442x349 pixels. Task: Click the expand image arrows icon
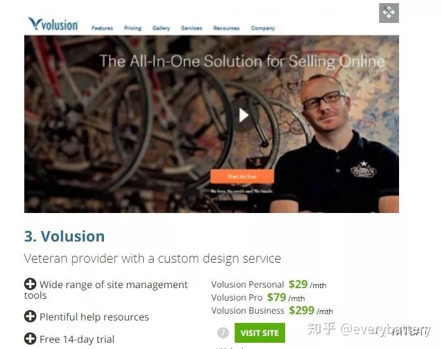[x=388, y=12]
